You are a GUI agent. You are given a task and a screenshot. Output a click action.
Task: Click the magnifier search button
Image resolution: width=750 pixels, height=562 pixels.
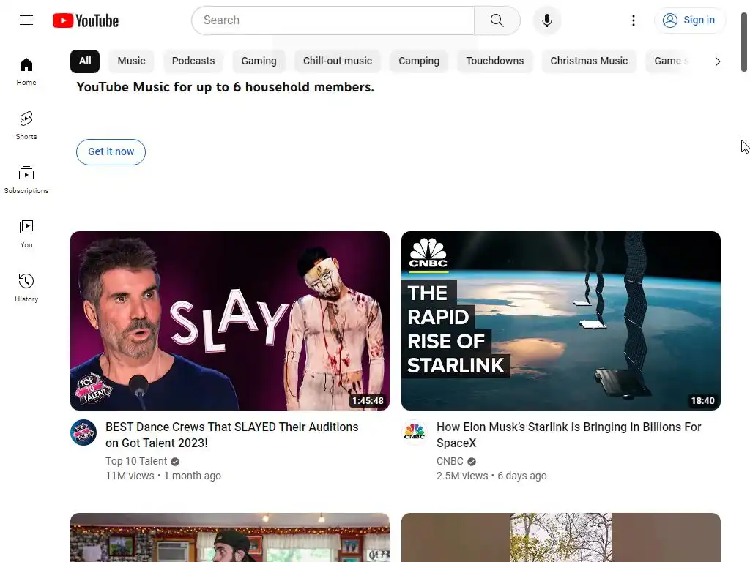tap(497, 20)
